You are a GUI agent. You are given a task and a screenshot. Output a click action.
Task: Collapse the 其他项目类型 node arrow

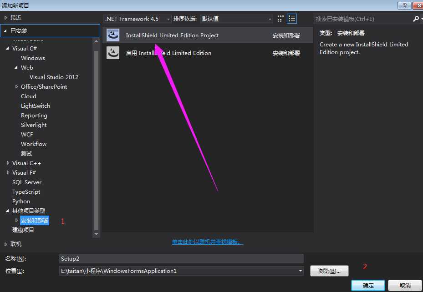click(8, 211)
